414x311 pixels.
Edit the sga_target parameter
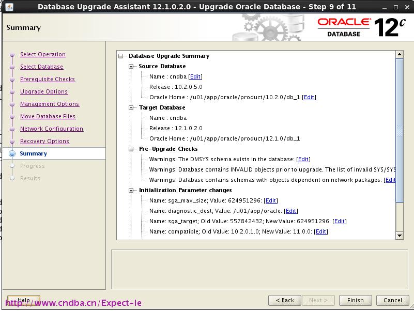(339, 221)
